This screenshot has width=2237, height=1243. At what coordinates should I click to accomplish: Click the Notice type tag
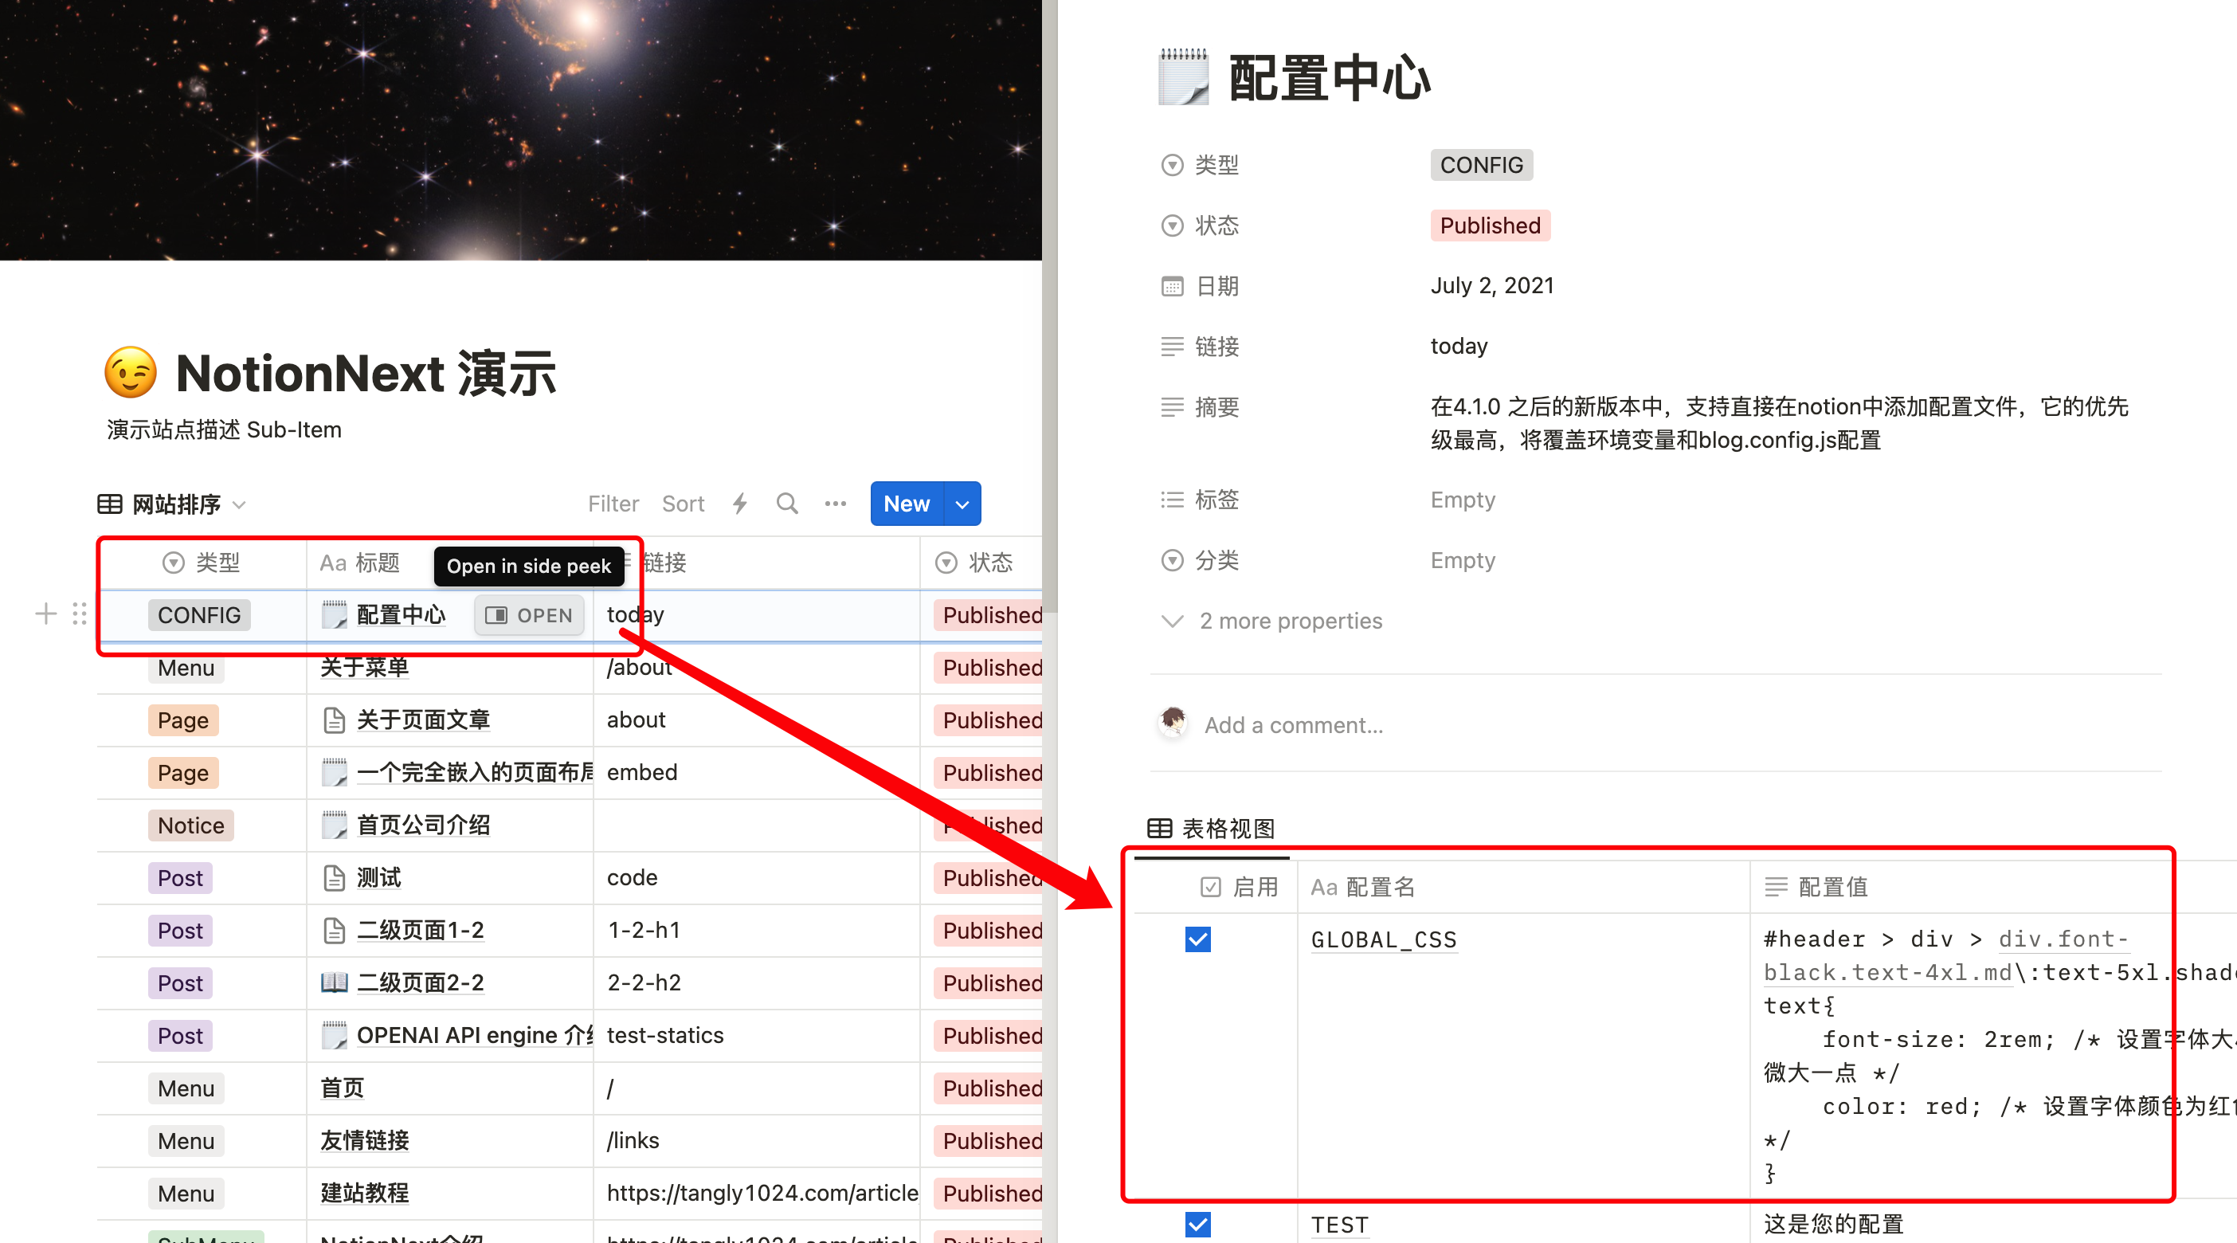tap(191, 825)
